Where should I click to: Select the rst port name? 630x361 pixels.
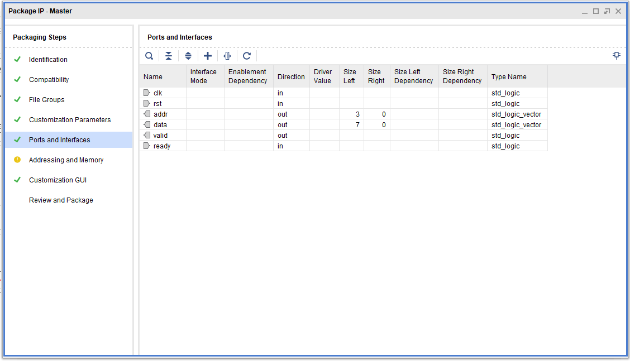coord(157,104)
